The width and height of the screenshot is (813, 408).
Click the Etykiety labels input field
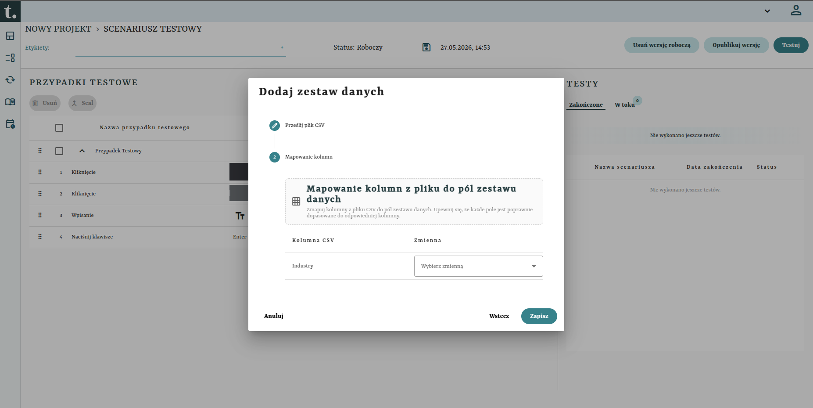pyautogui.click(x=180, y=48)
